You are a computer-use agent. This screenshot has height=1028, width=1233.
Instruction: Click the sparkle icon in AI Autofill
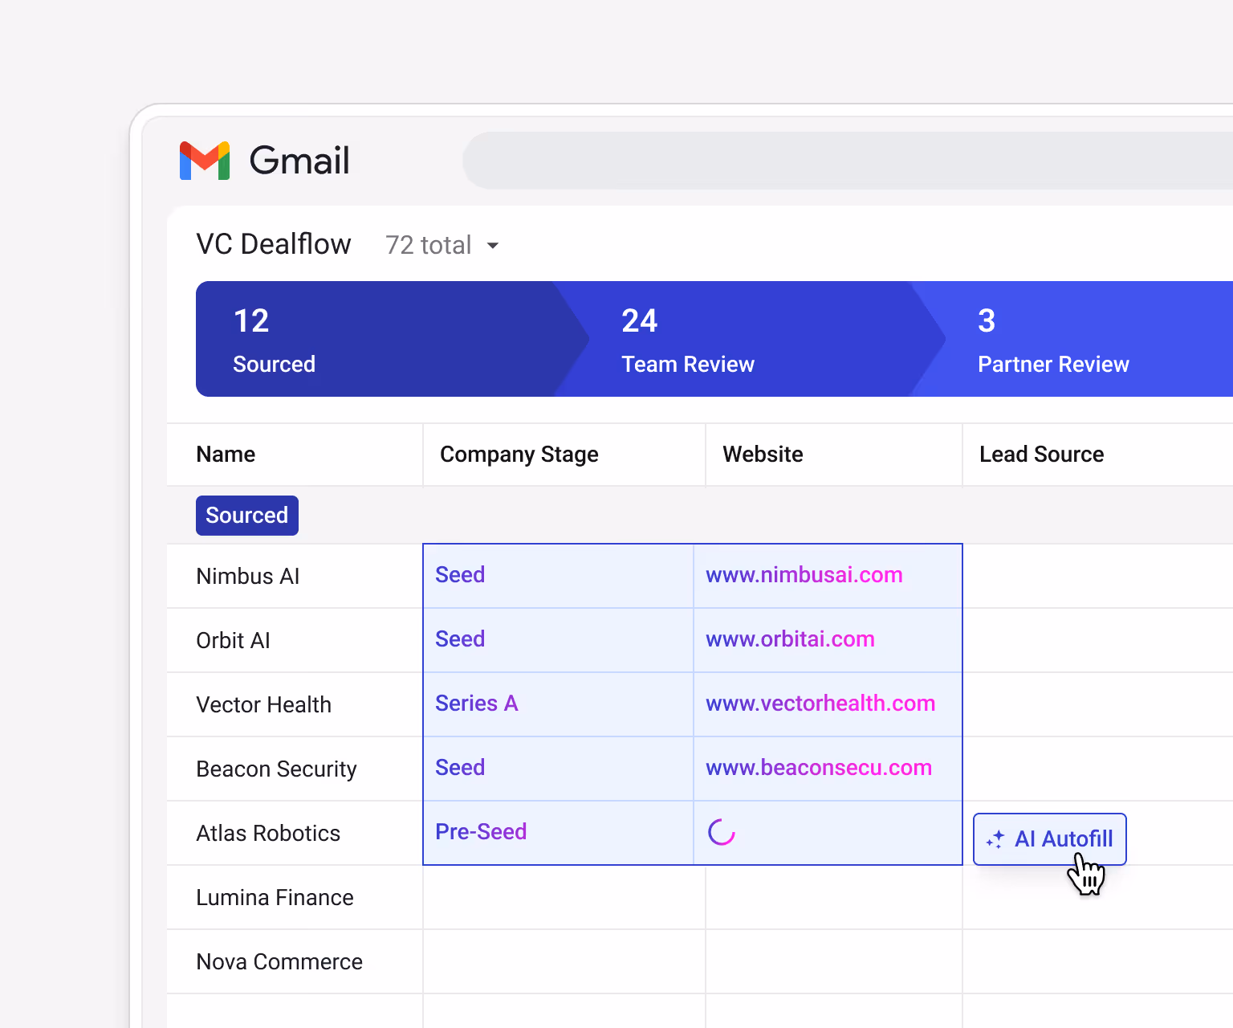pyautogui.click(x=995, y=839)
